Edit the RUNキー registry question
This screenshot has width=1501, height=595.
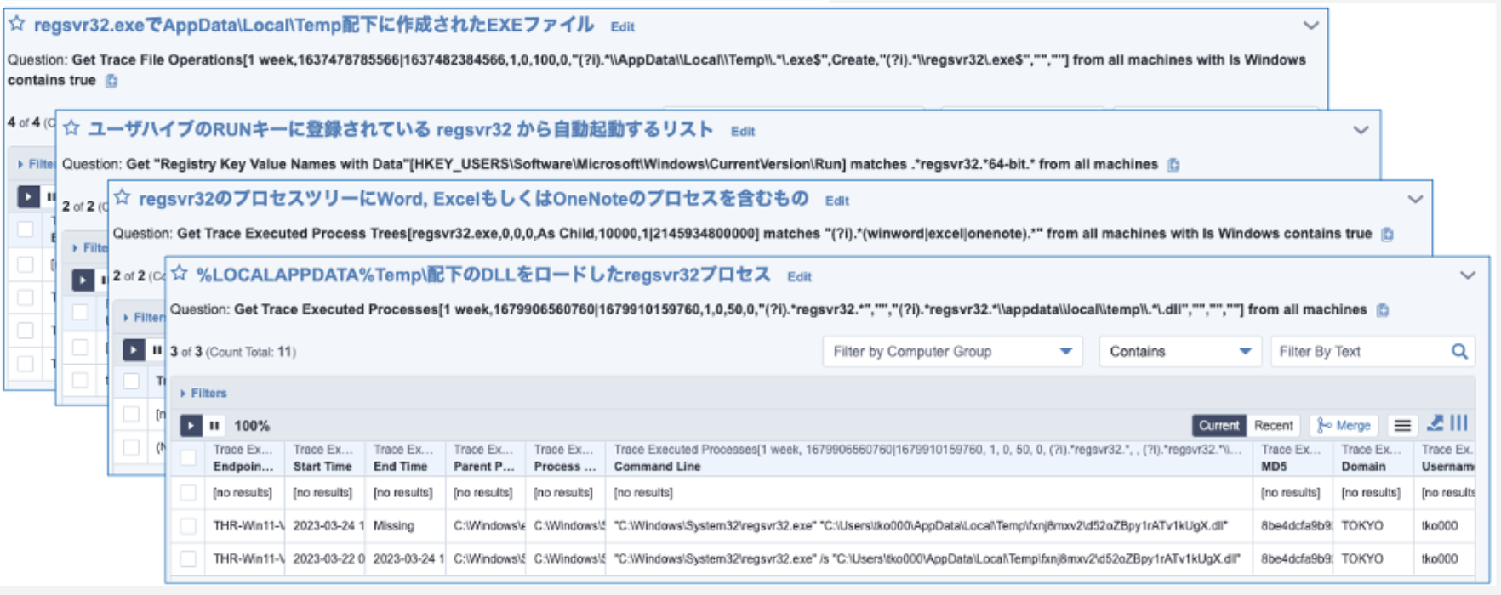point(743,131)
